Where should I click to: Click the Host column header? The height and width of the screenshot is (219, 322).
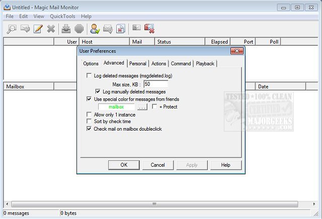pos(104,42)
